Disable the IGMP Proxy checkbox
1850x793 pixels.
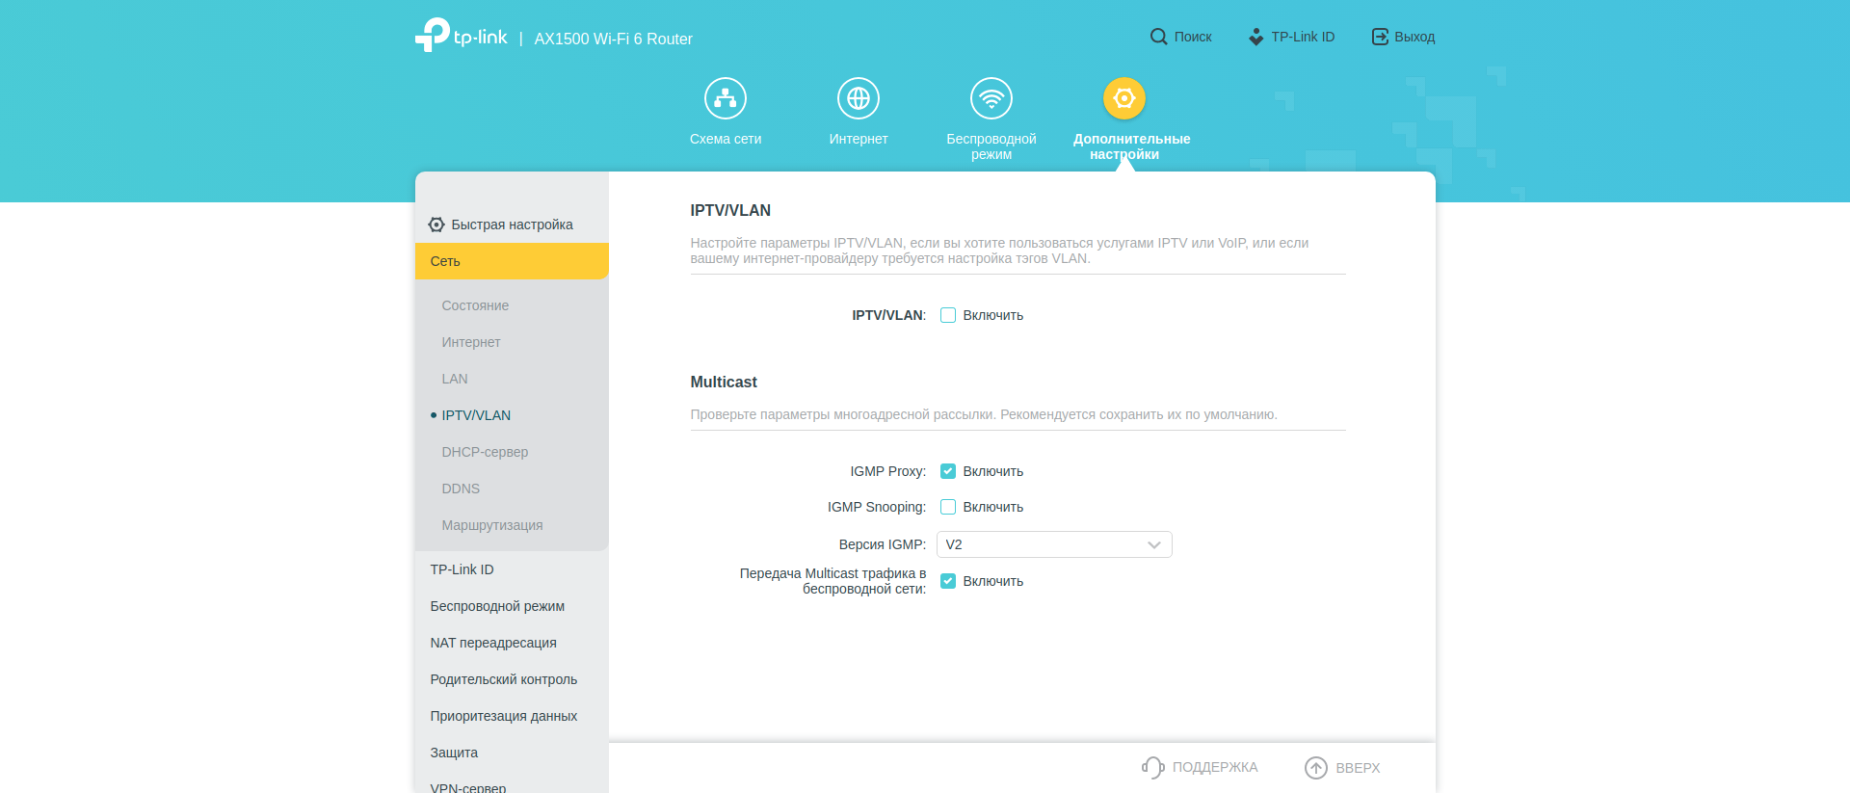pos(948,471)
